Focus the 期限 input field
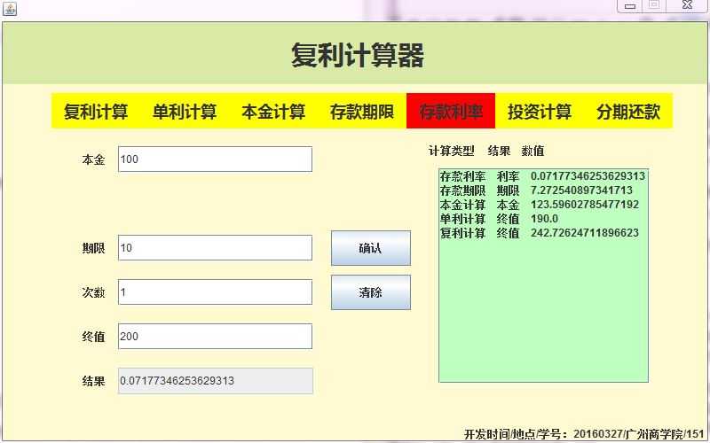Screen dimensions: 710x443 coord(215,248)
